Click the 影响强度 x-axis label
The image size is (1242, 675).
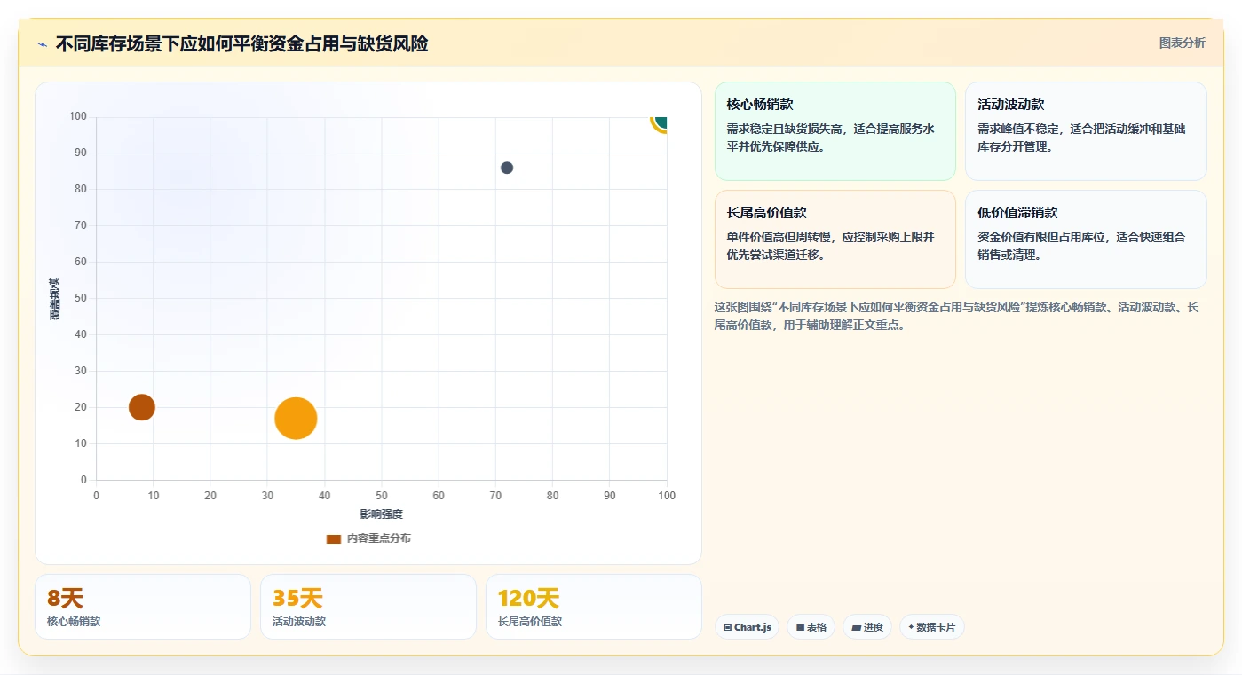click(381, 514)
